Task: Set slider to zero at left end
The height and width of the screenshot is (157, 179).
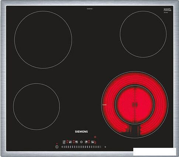Action: pos(62,147)
